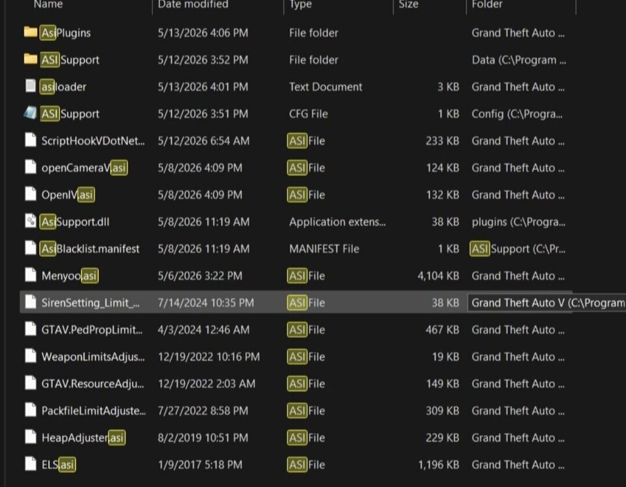Image resolution: width=626 pixels, height=487 pixels.
Task: Click the 1,196 KB size value
Action: point(438,465)
